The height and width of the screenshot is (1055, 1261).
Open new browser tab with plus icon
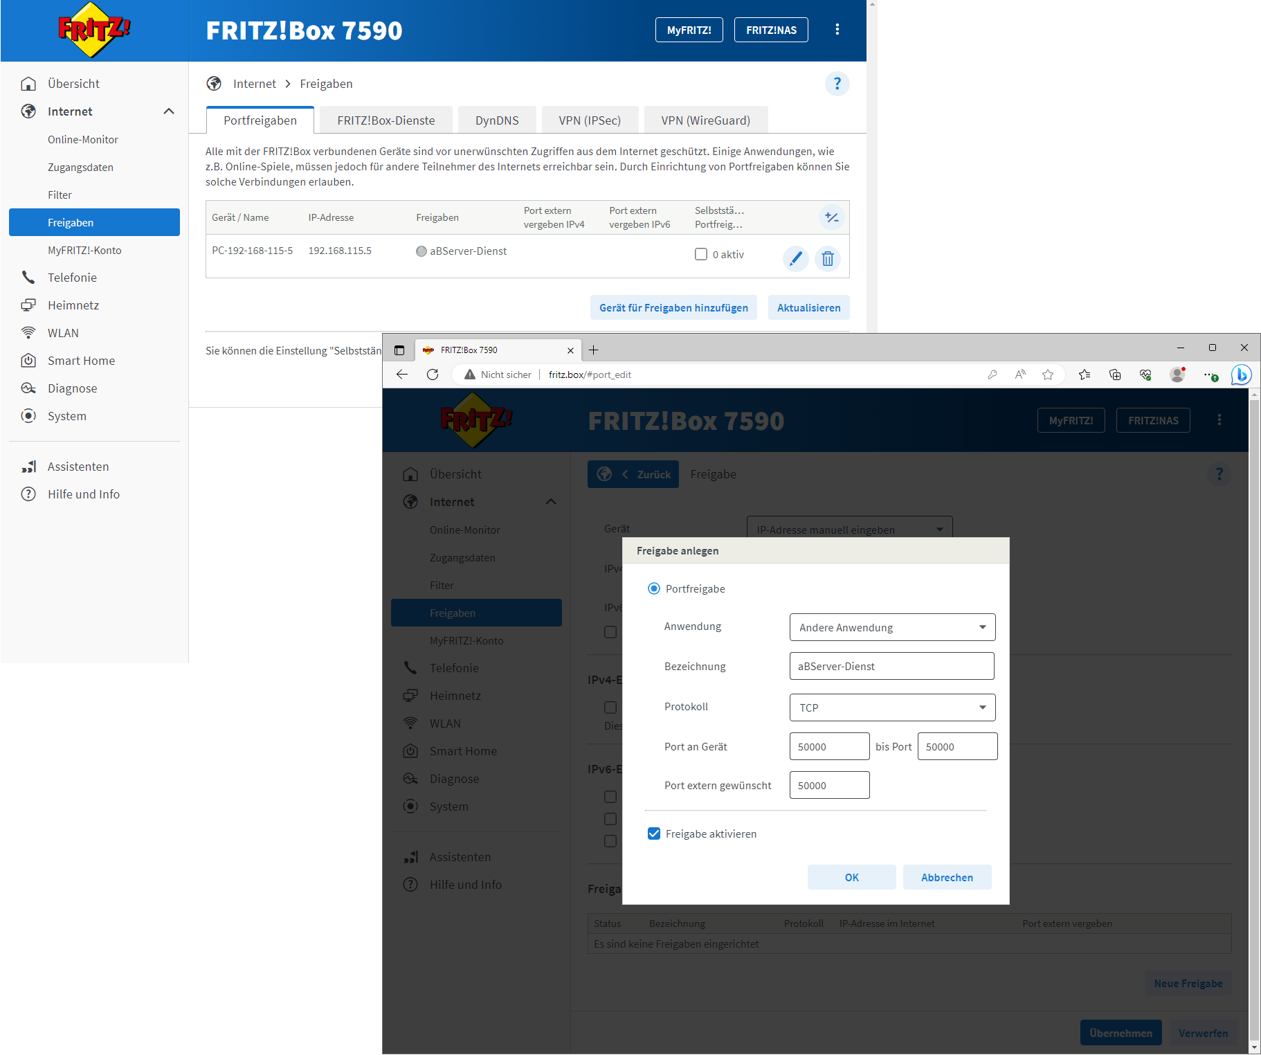(x=593, y=350)
